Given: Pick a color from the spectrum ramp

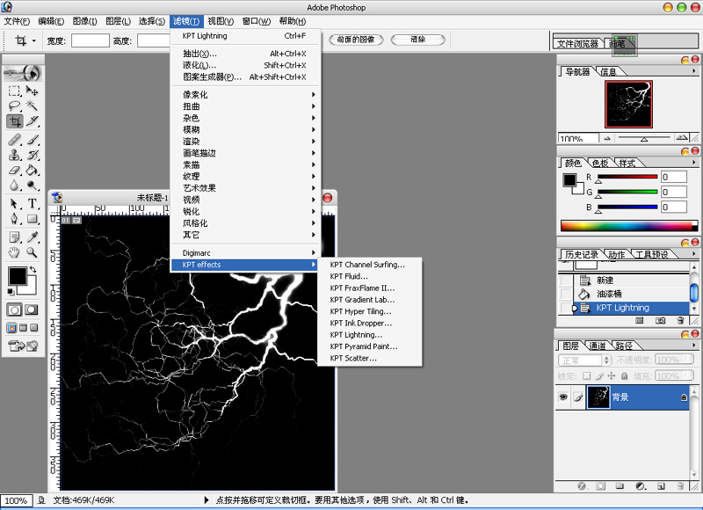Looking at the screenshot, I should [x=628, y=226].
